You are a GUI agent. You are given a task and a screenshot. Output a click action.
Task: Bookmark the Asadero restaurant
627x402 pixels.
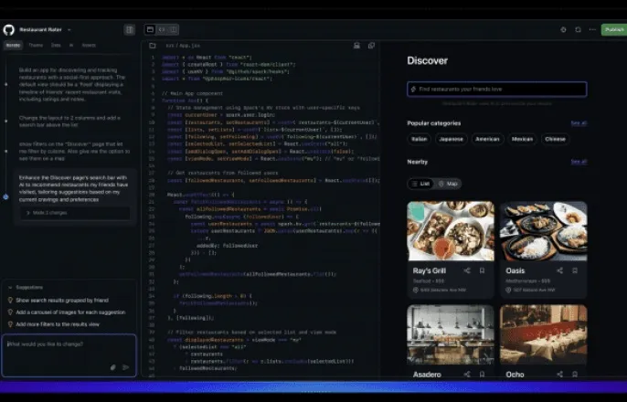coord(483,374)
